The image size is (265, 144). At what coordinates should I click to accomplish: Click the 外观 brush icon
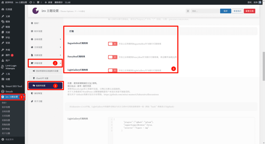coord(3,50)
